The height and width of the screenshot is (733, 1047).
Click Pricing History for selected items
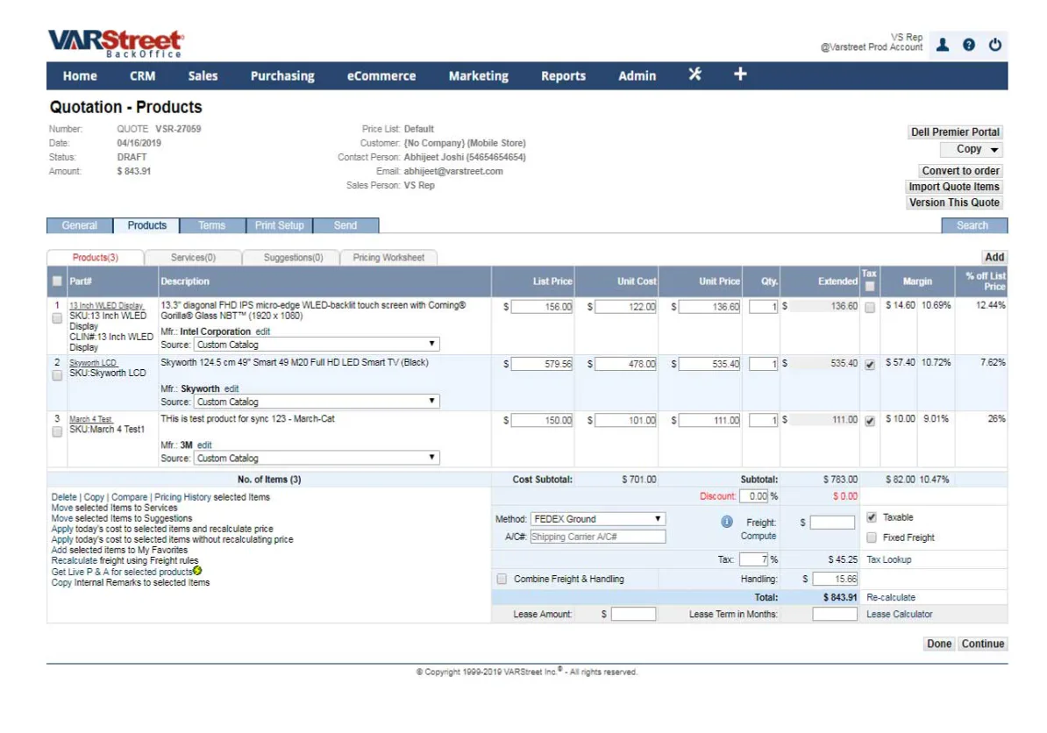(x=182, y=497)
